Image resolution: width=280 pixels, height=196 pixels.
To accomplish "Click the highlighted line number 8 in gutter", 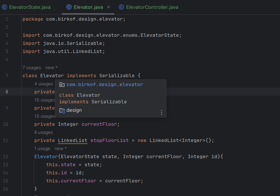I will [7, 92].
